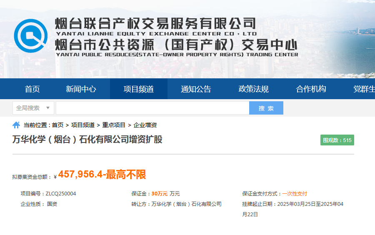The height and width of the screenshot is (235, 375).
Task: Click the 457,956.4 fundraising amount
Action: coord(80,175)
